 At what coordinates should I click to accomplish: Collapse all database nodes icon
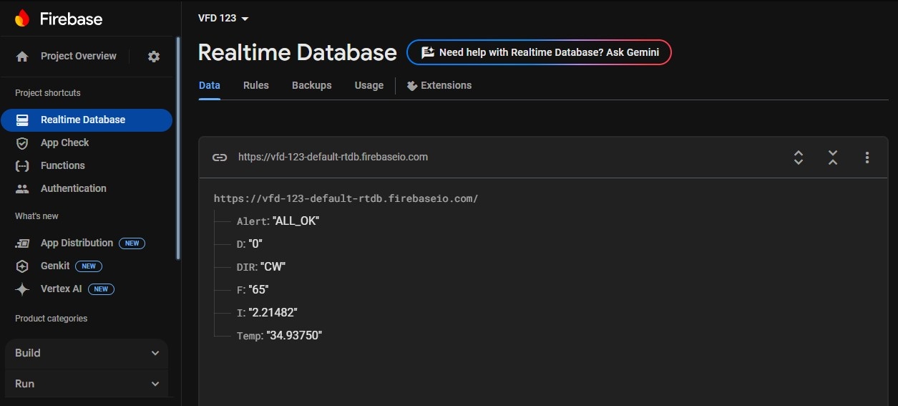click(833, 158)
